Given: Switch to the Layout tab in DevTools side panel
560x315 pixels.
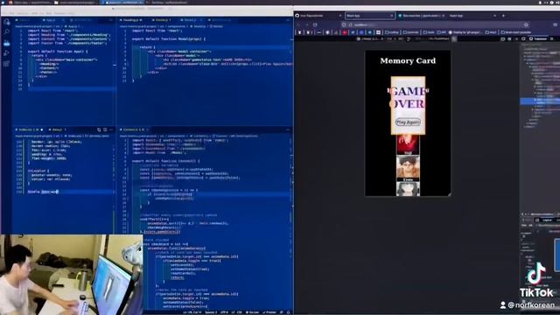Looking at the screenshot, I should click(547, 220).
